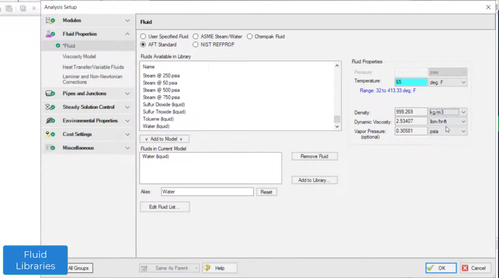Image resolution: width=499 pixels, height=278 pixels.
Task: Click the Steady Solution Control icon
Action: (50, 107)
